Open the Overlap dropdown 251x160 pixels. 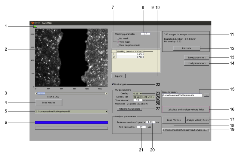pyautogui.click(x=138, y=93)
